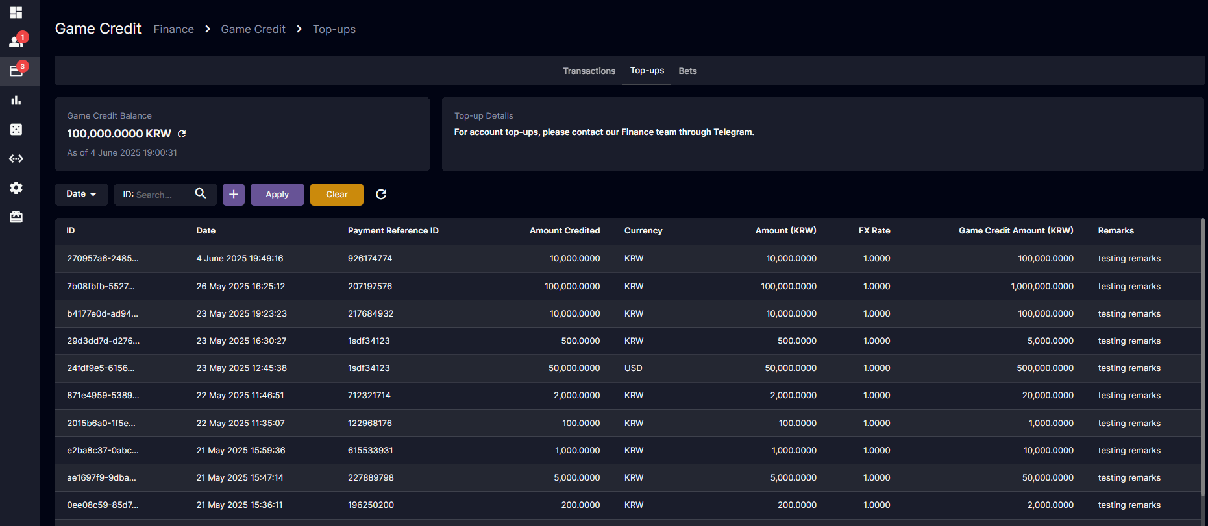Click the search magnifier icon
Image resolution: width=1208 pixels, height=526 pixels.
tap(201, 194)
